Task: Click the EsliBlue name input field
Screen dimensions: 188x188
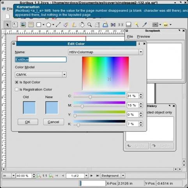Action: click(41, 60)
